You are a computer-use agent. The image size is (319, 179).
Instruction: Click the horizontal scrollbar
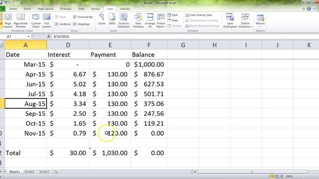252,172
